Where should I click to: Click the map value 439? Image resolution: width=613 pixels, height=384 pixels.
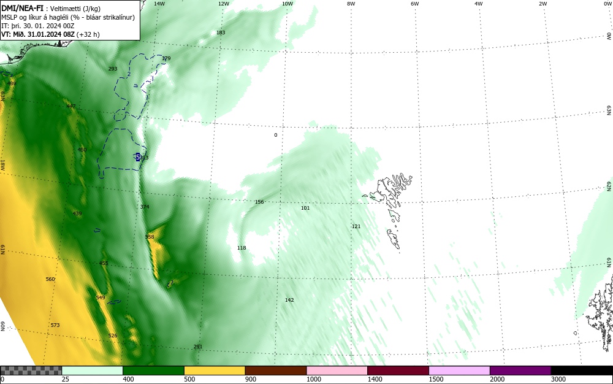[x=77, y=213]
